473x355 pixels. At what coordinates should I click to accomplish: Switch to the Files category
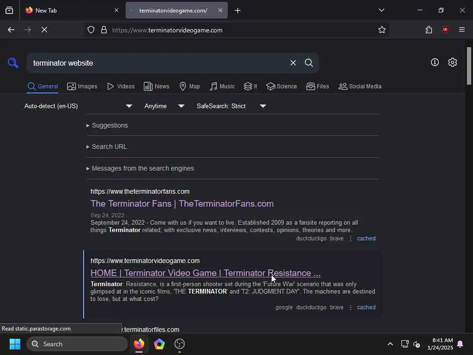(318, 86)
